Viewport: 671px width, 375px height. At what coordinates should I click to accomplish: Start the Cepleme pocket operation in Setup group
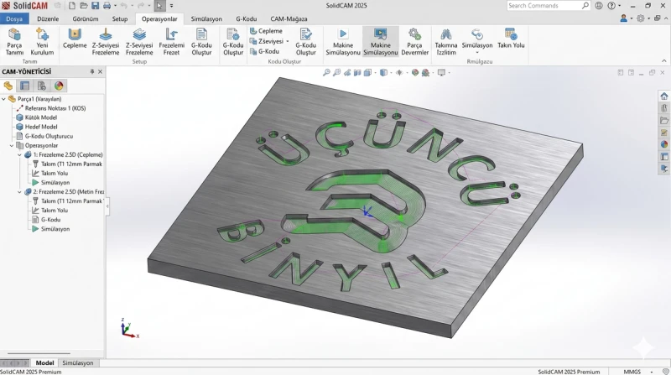(75, 39)
